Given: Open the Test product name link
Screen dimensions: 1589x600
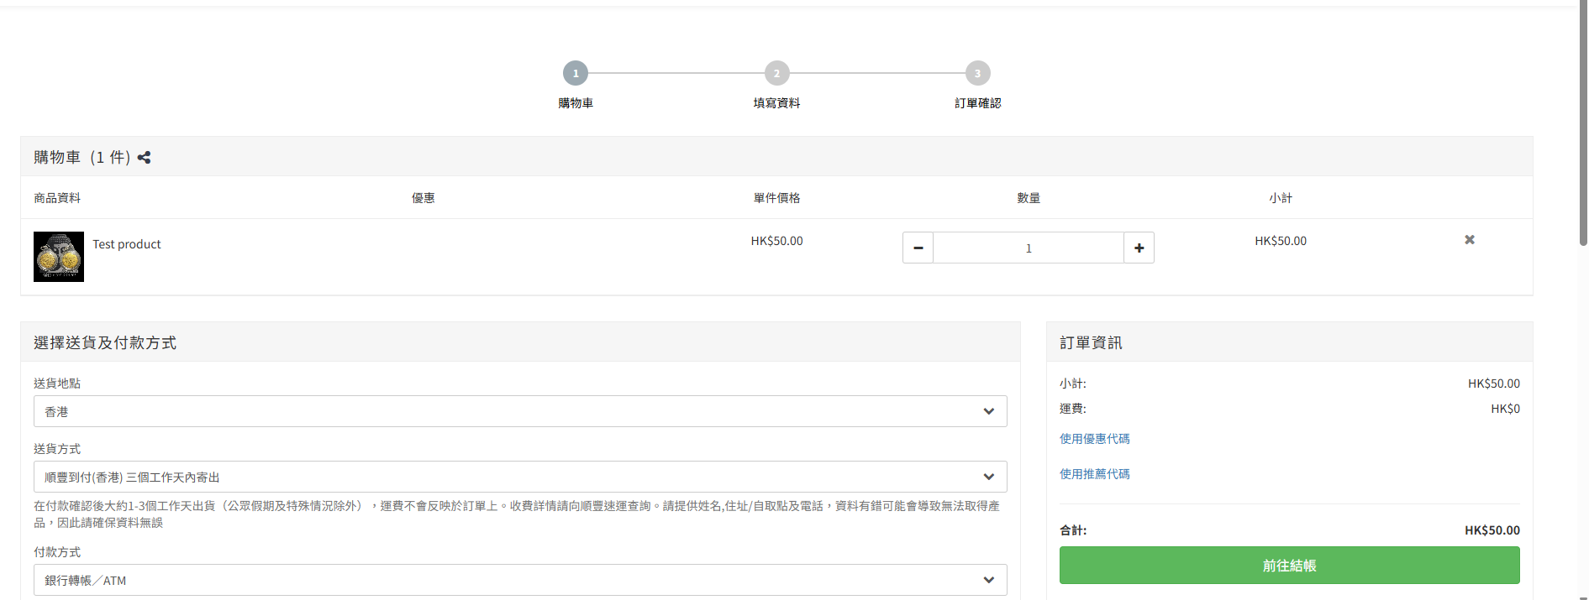Looking at the screenshot, I should 126,244.
